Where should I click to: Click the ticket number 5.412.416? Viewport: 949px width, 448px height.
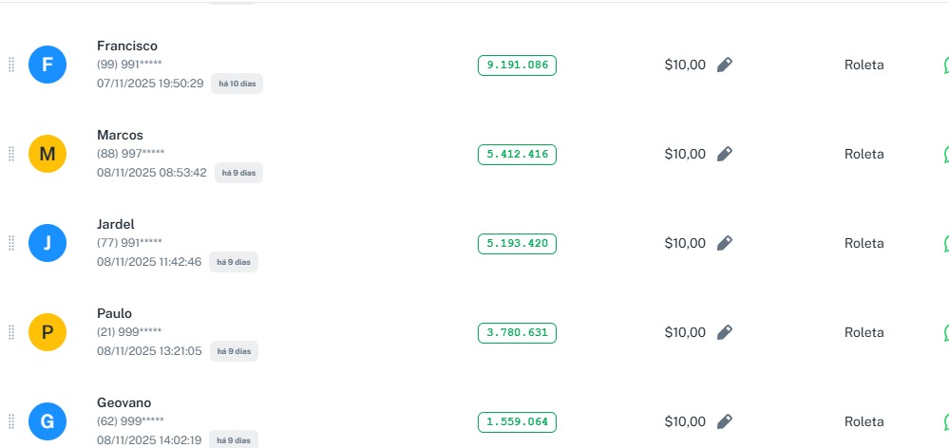tap(517, 154)
